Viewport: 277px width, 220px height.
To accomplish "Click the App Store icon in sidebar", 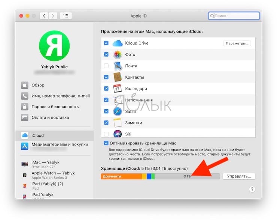I will pos(25,146).
